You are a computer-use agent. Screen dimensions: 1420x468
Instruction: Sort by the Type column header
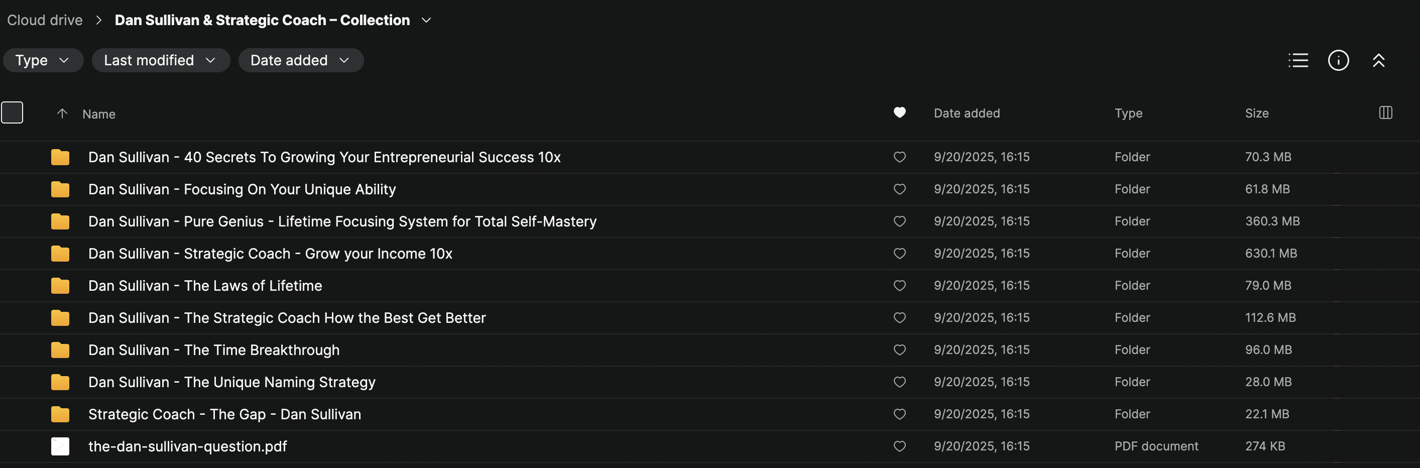point(1128,113)
